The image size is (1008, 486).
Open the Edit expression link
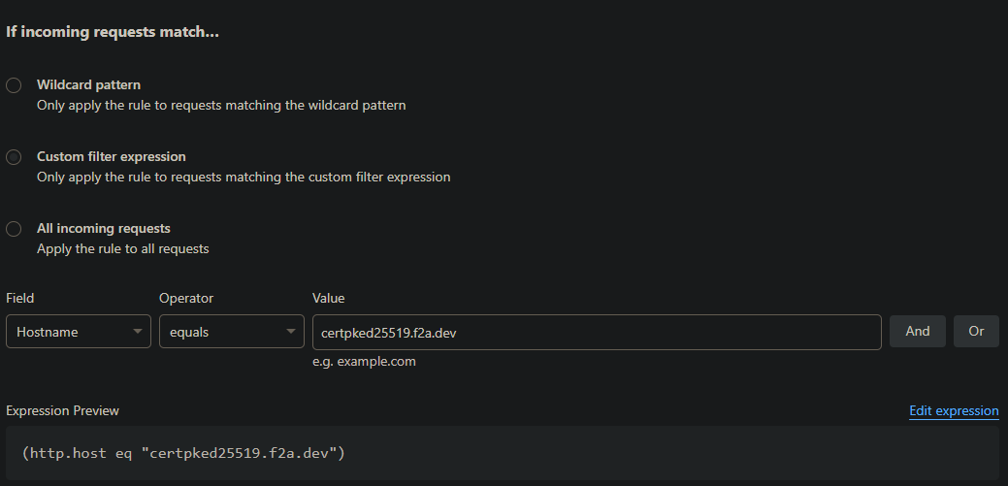pos(953,410)
